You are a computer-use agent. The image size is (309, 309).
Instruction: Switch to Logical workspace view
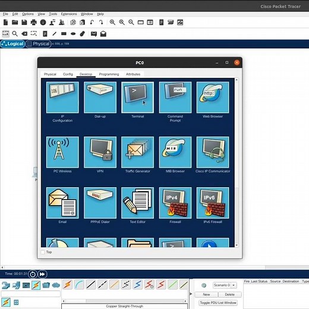(x=12, y=44)
